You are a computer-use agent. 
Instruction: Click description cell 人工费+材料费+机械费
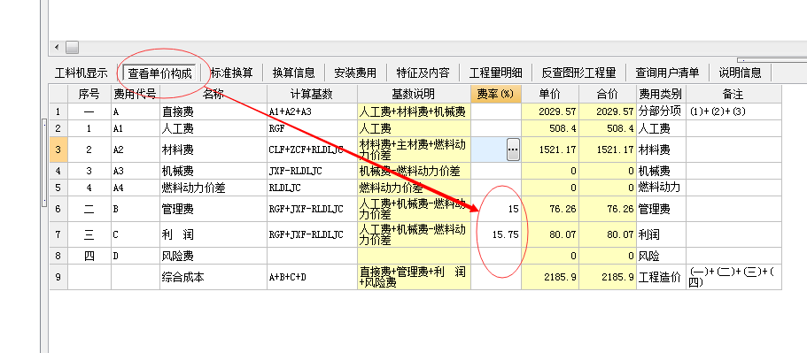coord(414,111)
